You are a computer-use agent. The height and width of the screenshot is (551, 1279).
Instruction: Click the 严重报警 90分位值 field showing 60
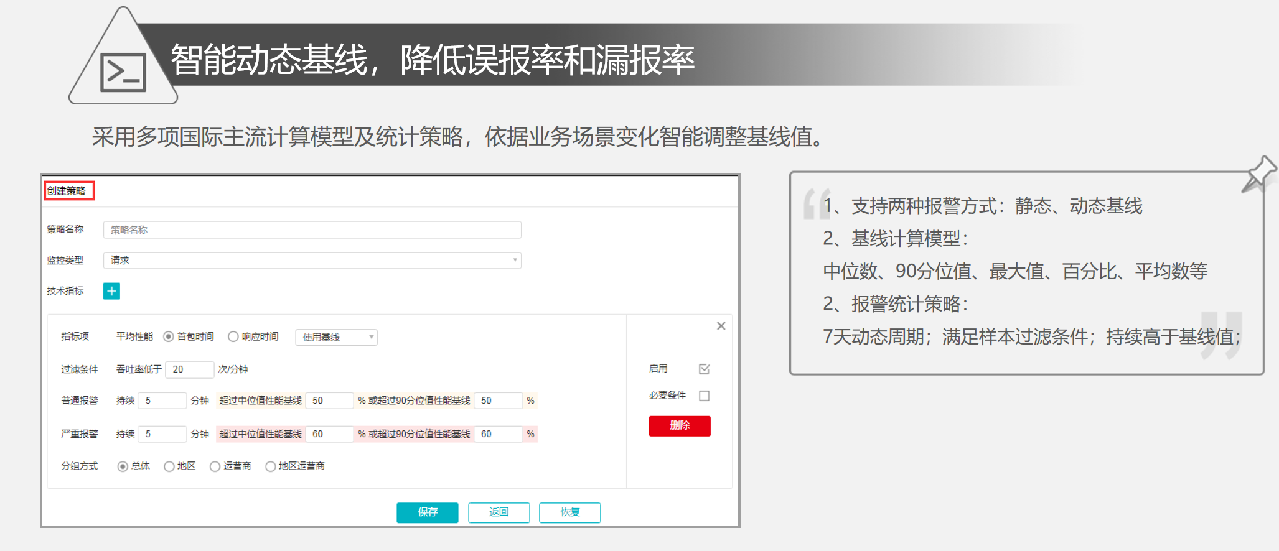pyautogui.click(x=499, y=434)
